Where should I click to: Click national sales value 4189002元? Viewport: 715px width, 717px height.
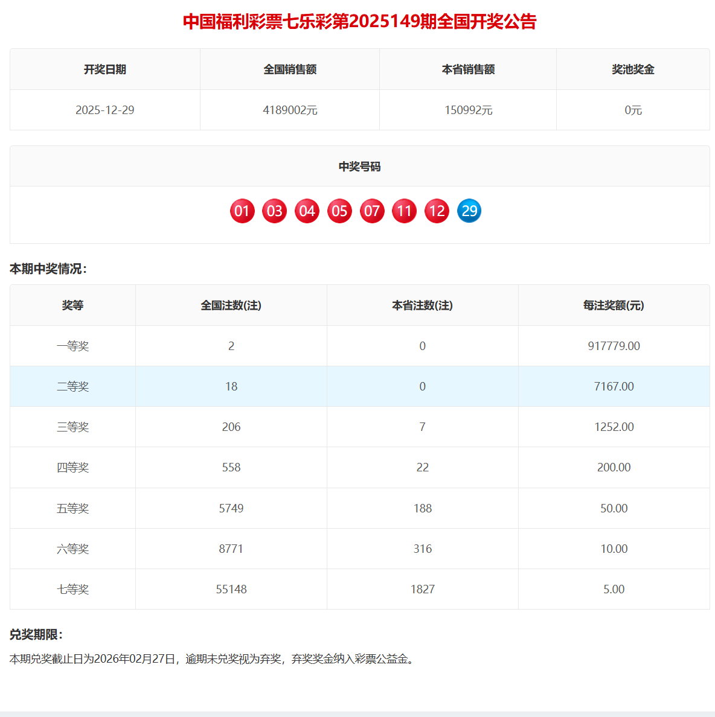290,110
